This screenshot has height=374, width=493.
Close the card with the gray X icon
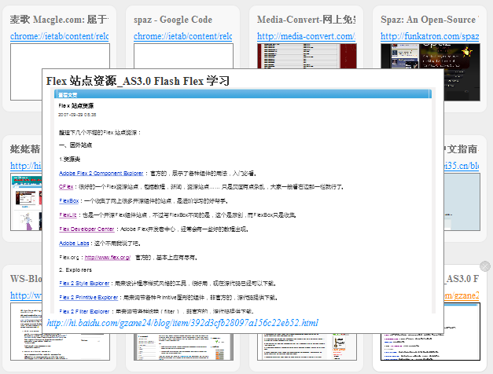[485, 266]
